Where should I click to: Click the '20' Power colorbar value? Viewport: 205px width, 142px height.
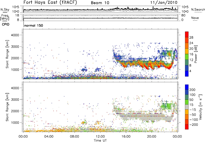click(x=191, y=49)
